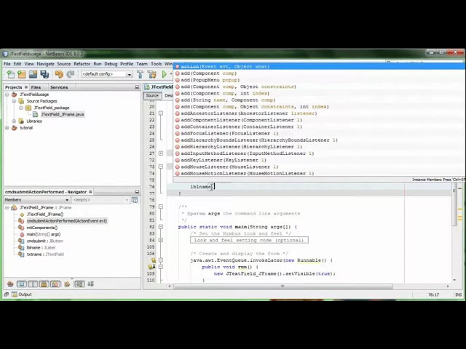Screen dimensions: 466x349
Task: Toggle Show Fields filter in Navigator
Action: click(x=22, y=284)
